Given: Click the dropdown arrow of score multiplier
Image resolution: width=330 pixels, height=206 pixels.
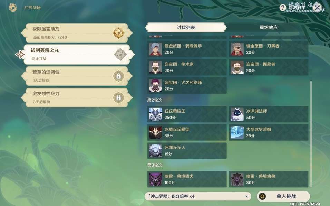Looking at the screenshot, I should [246, 197].
